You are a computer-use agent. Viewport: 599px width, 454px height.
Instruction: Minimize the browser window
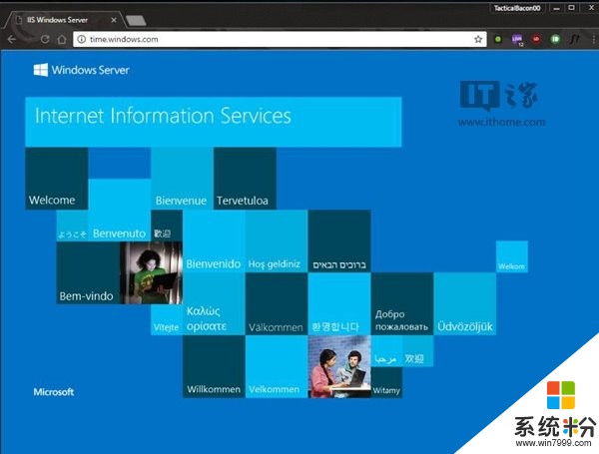[x=557, y=8]
